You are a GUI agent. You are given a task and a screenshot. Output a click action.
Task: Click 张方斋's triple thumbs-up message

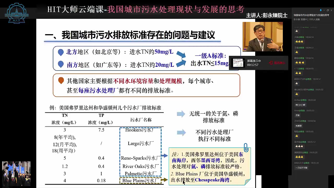tap(299, 146)
